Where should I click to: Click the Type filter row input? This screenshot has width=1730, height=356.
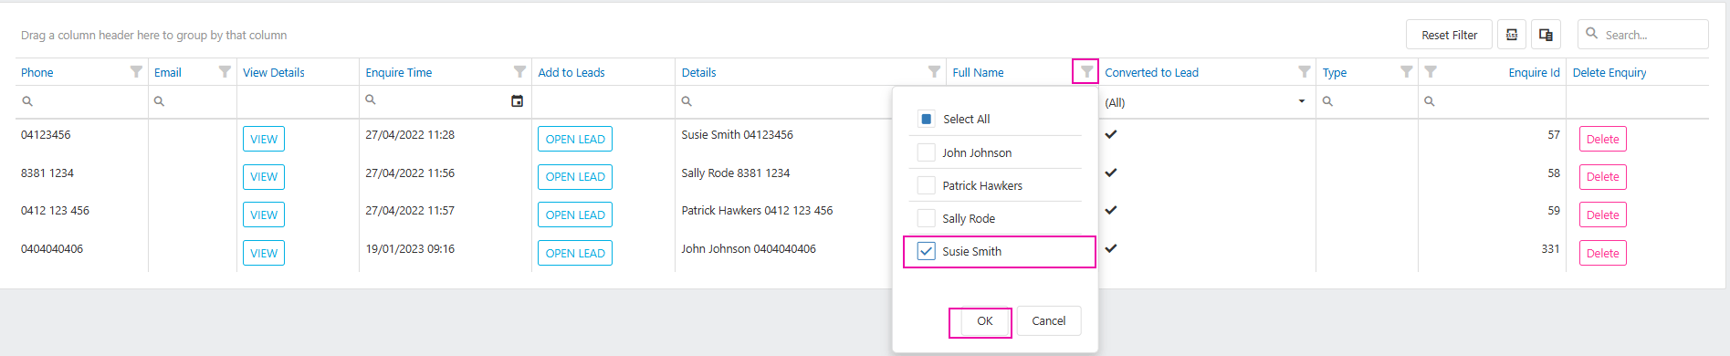tap(1367, 101)
